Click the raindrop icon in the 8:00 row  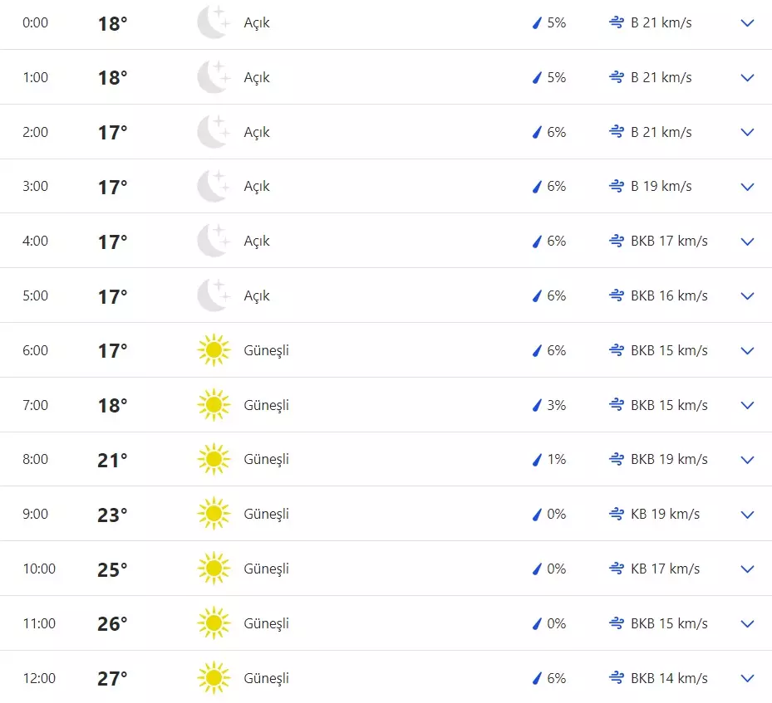(537, 460)
